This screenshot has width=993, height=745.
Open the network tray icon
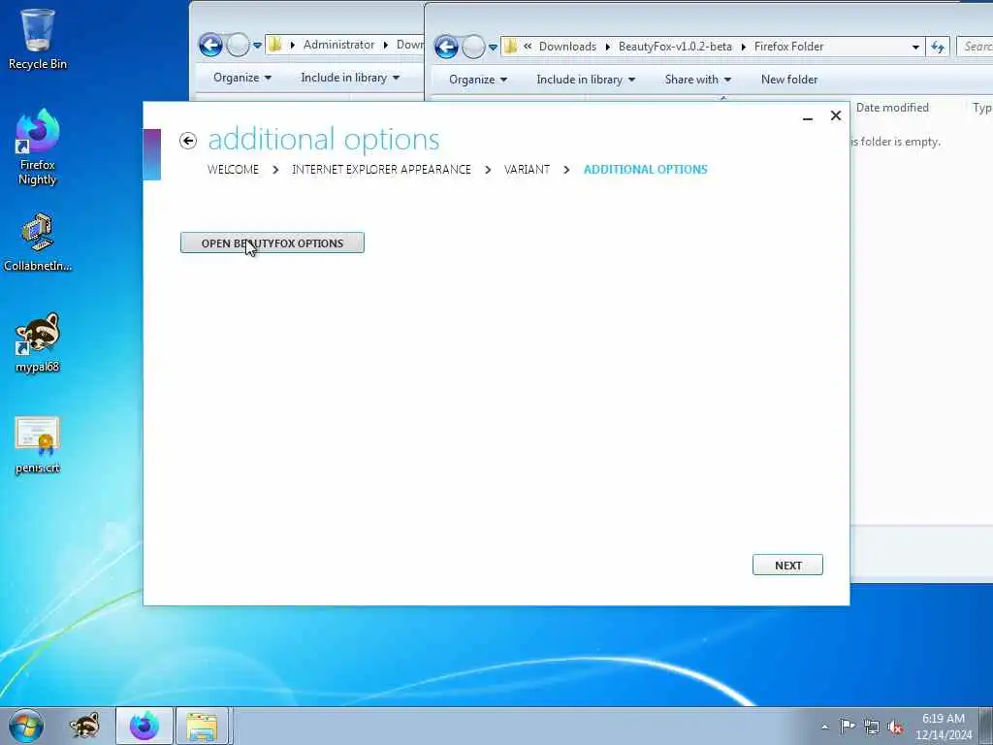[872, 727]
